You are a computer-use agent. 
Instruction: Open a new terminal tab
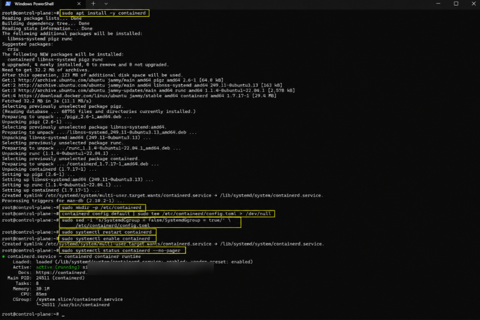click(93, 4)
